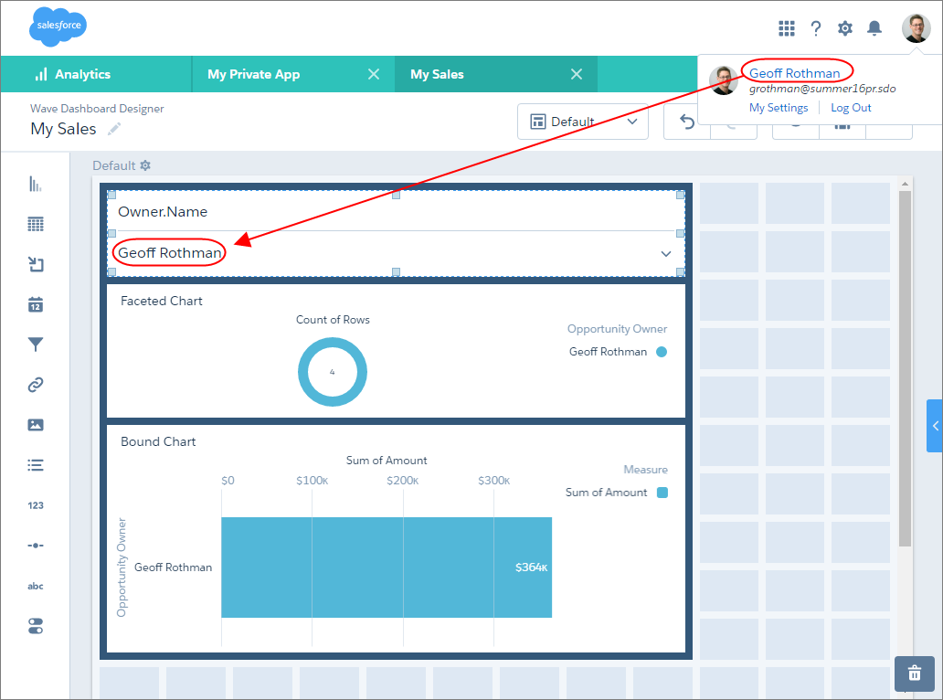The image size is (943, 700).
Task: Click the Sum of Amount legend swatch
Action: coord(662,493)
